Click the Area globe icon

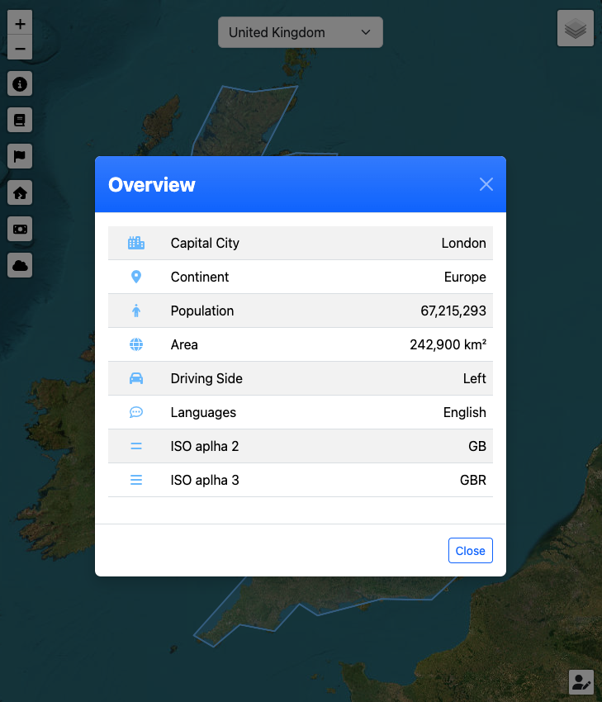136,345
